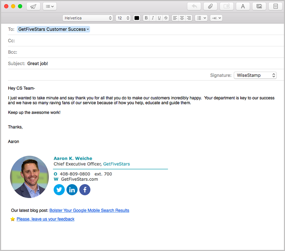Image resolution: width=285 pixels, height=251 pixels.
Task: Minimize the window with yellow button
Action: pos(13,6)
